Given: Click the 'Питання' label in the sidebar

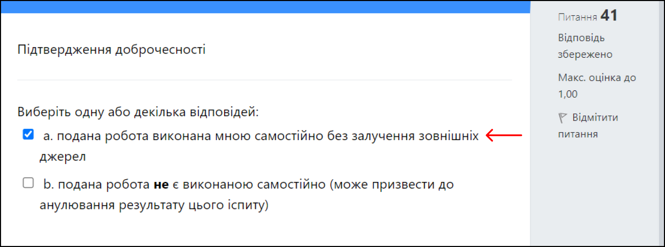Looking at the screenshot, I should [x=577, y=17].
